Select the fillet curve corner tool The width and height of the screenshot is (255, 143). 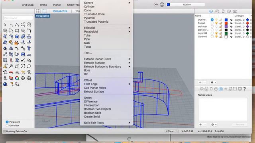[29, 31]
